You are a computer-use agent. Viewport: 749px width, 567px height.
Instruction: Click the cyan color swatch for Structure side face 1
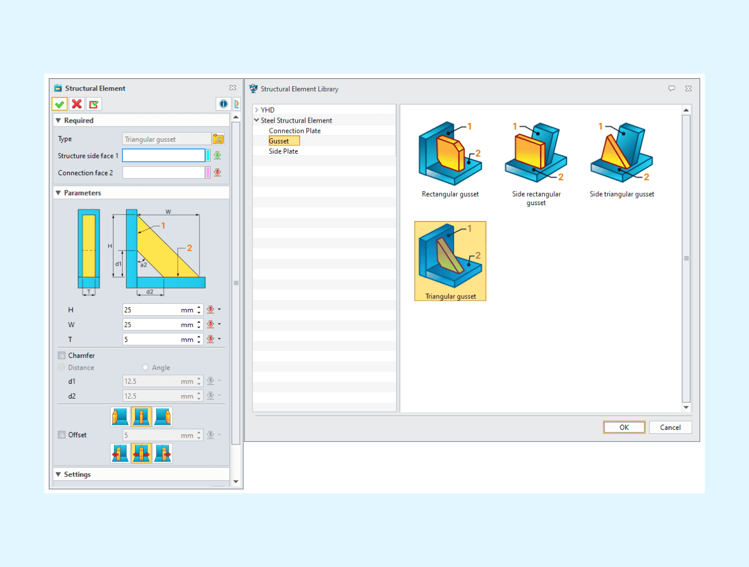pos(208,155)
